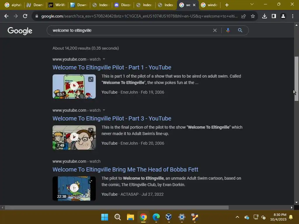Open Welcome To Eltingville Pilot Part 1 link
This screenshot has width=299, height=224.
pyautogui.click(x=112, y=67)
